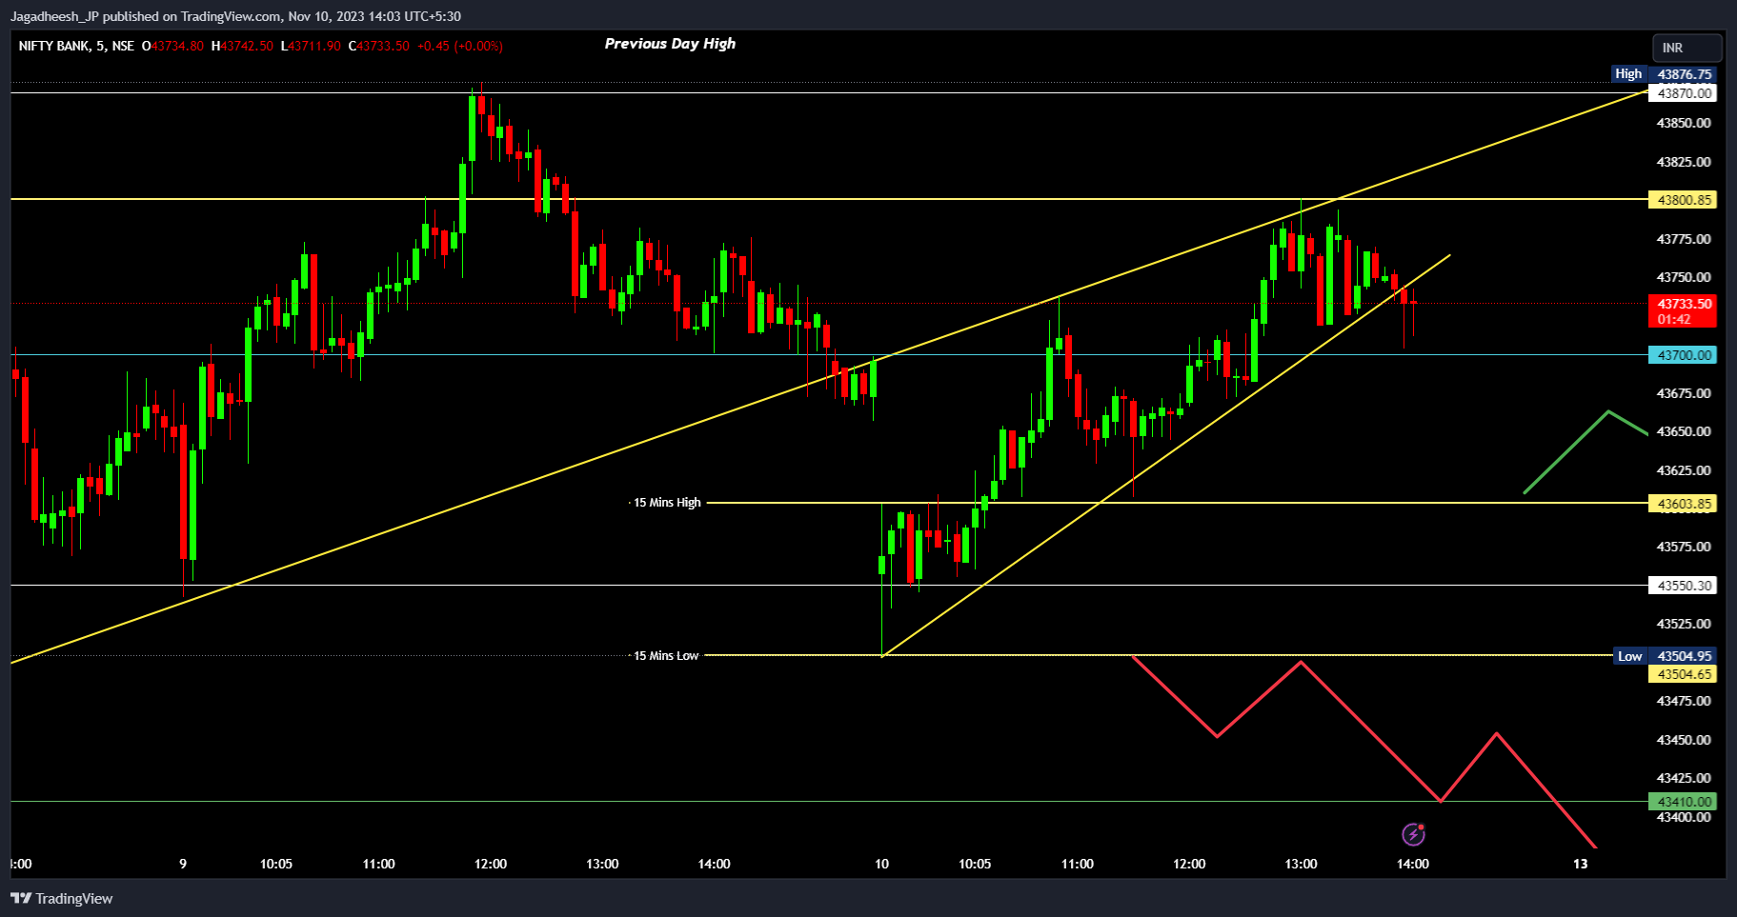Click the date marker 13 on time axis
This screenshot has width=1737, height=917.
1581,864
